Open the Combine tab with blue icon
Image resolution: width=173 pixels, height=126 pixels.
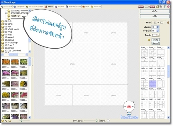point(60,7)
